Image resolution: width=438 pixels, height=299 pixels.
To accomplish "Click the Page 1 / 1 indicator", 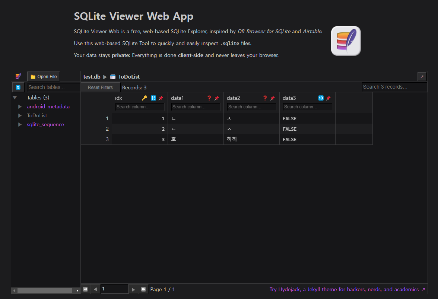I will 162,290.
